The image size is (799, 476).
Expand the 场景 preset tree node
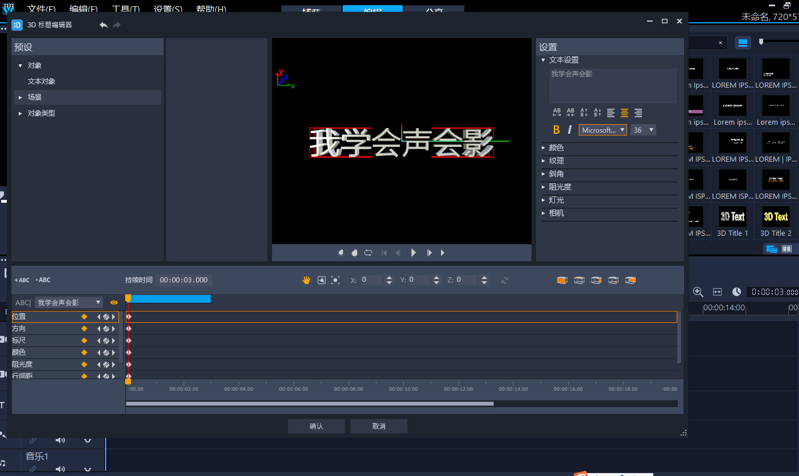click(20, 97)
